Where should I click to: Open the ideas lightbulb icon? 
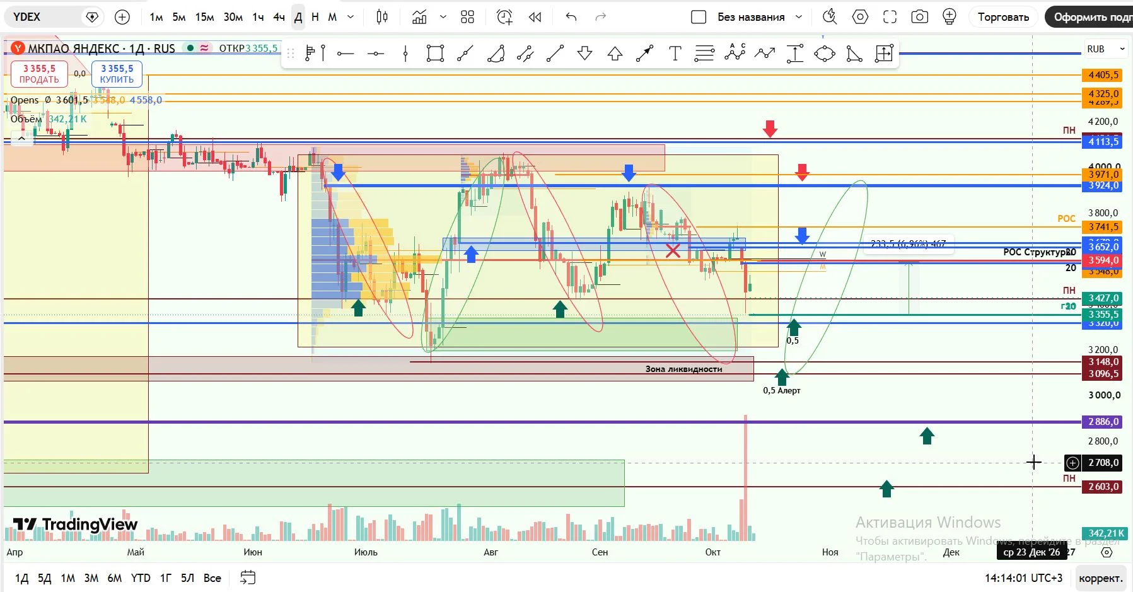point(950,17)
